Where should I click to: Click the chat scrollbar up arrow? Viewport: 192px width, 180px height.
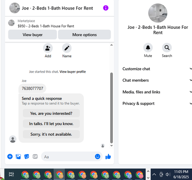pyautogui.click(x=111, y=45)
